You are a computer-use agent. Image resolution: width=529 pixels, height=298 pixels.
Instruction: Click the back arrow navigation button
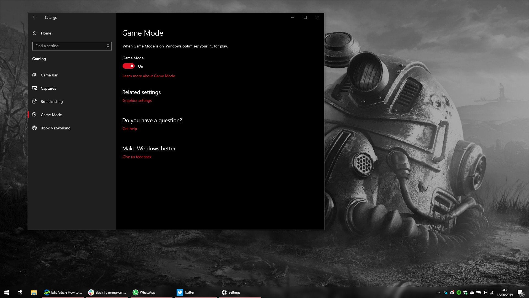tap(34, 17)
